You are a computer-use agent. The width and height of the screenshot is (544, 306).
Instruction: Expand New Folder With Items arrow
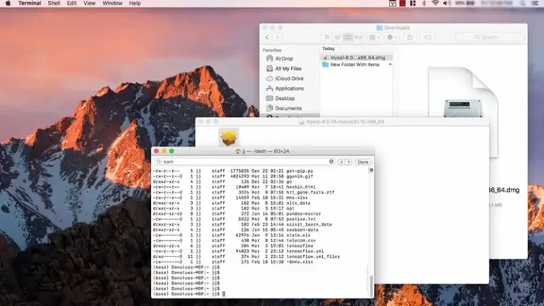390,64
